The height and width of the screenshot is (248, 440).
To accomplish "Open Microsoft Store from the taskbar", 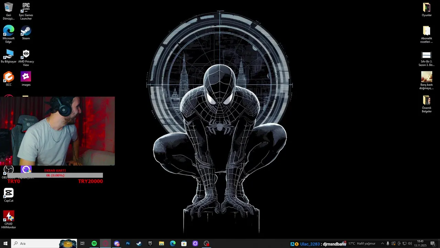I will [184, 244].
